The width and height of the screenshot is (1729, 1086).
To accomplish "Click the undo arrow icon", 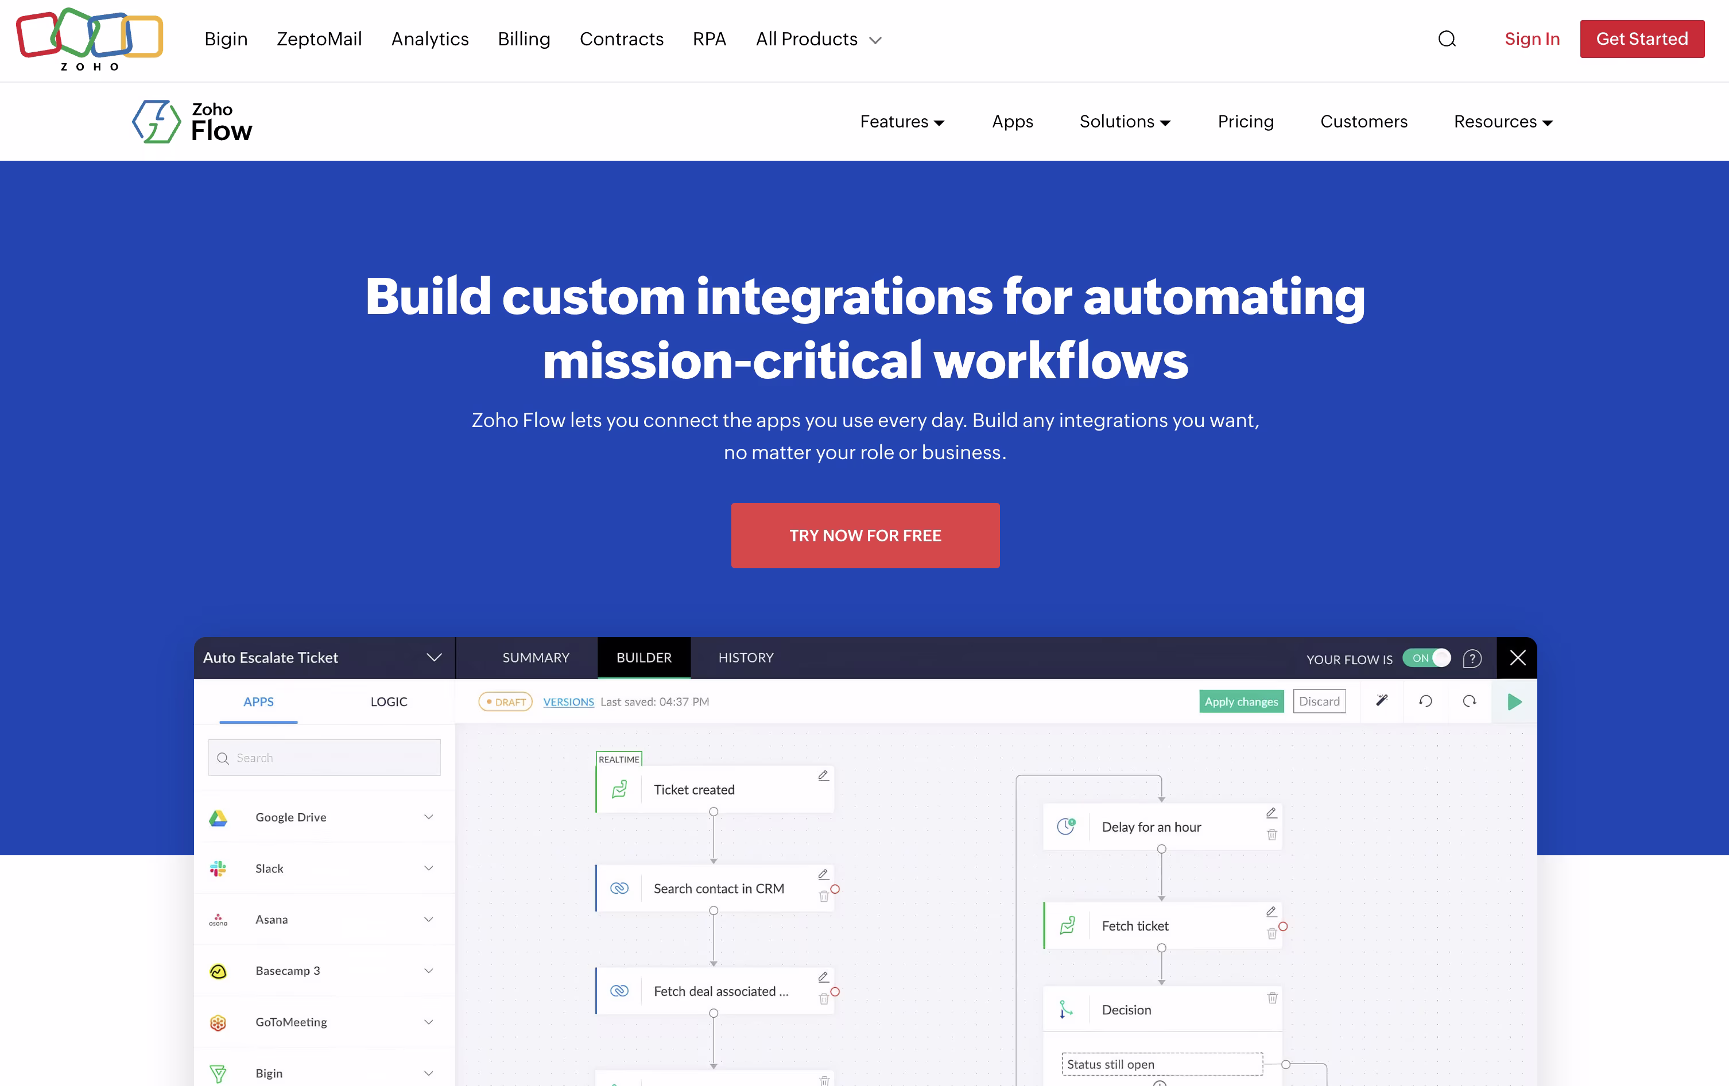I will click(x=1425, y=700).
